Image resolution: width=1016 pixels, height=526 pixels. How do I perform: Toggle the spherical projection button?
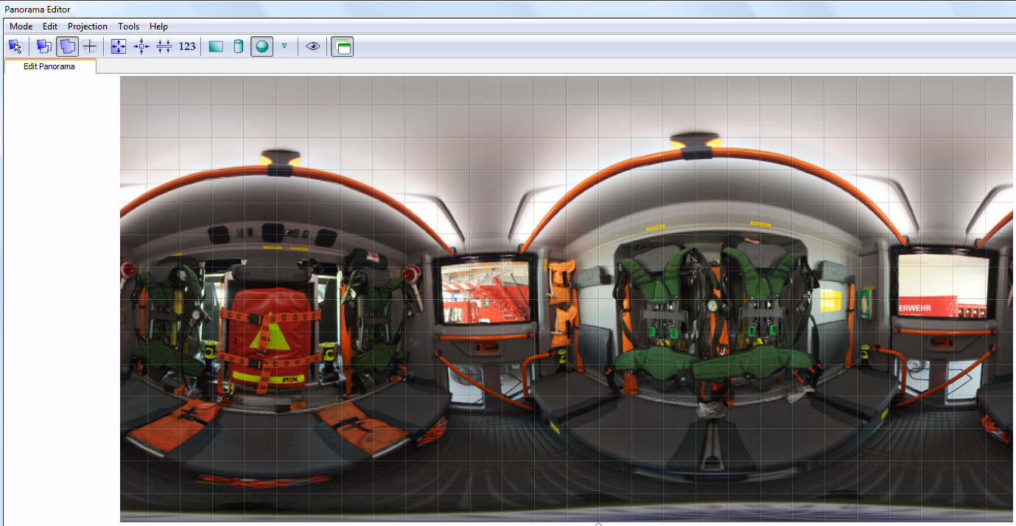(262, 46)
